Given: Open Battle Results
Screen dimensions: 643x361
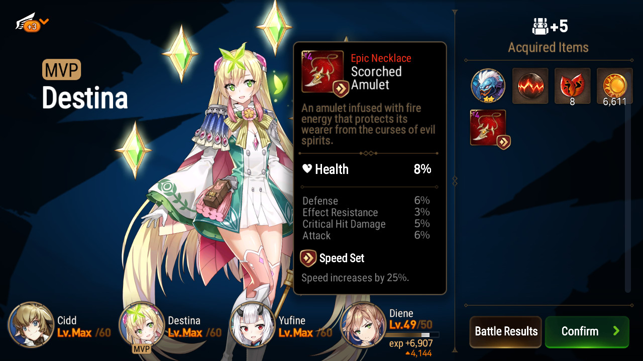Looking at the screenshot, I should [506, 331].
